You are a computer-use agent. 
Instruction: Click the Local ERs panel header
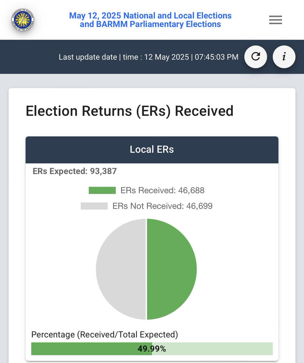[152, 150]
